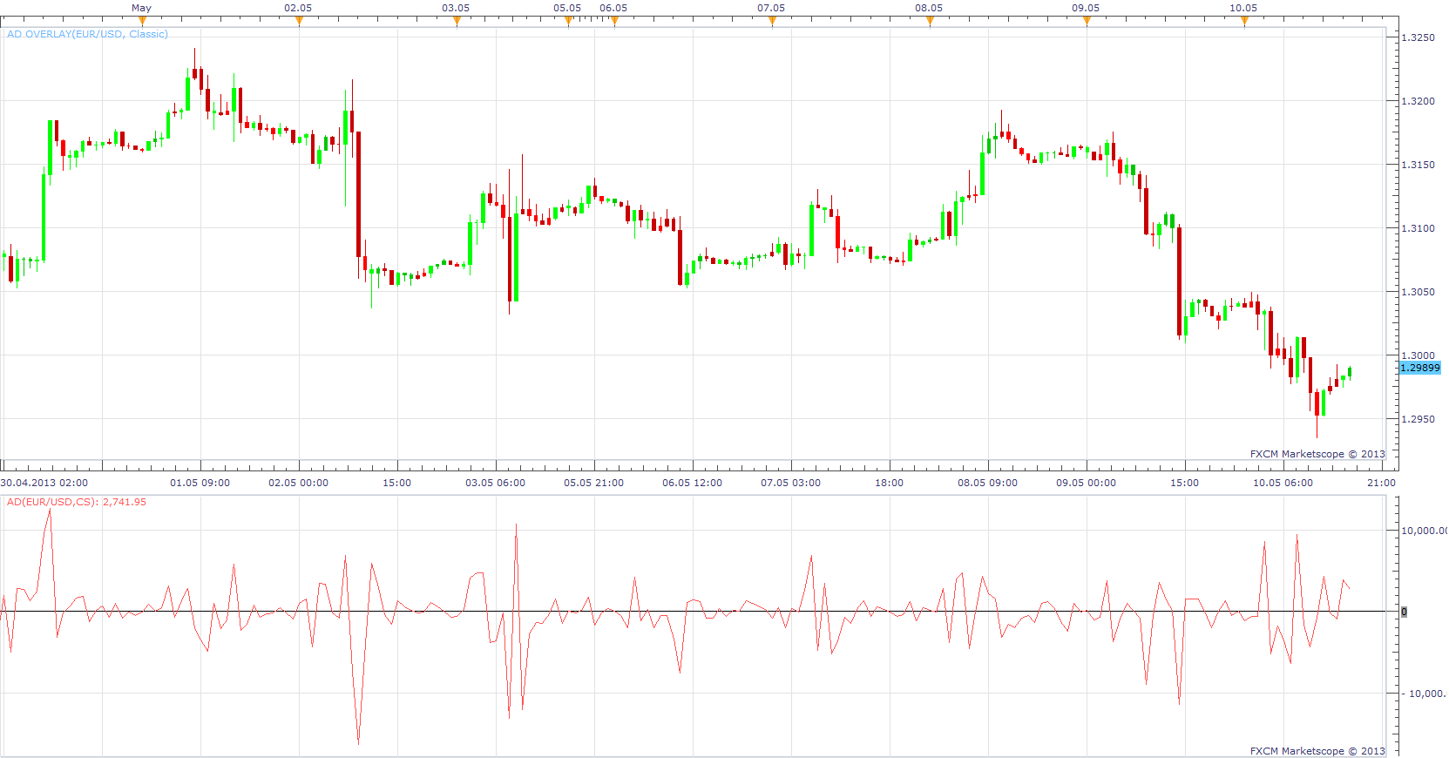Click the 1.3050 price axis label

[x=1418, y=292]
